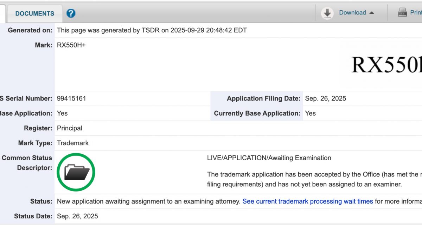Click the blue help question mark icon
This screenshot has height=225, width=422.
71,13
